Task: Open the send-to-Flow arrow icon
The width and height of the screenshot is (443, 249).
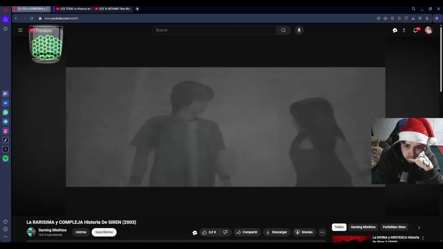Action: 399,18
